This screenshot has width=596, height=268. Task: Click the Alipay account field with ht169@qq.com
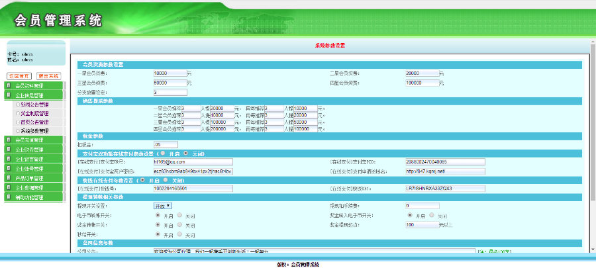[193, 161]
